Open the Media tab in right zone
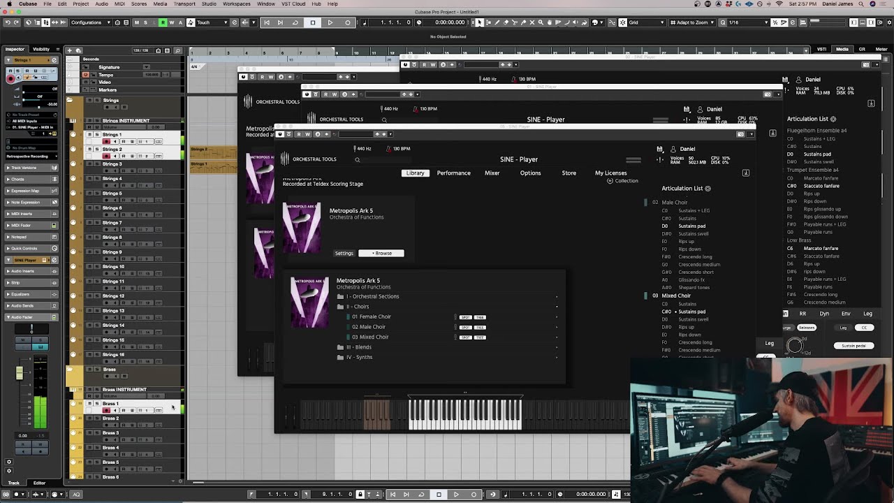This screenshot has width=894, height=503. 842,49
